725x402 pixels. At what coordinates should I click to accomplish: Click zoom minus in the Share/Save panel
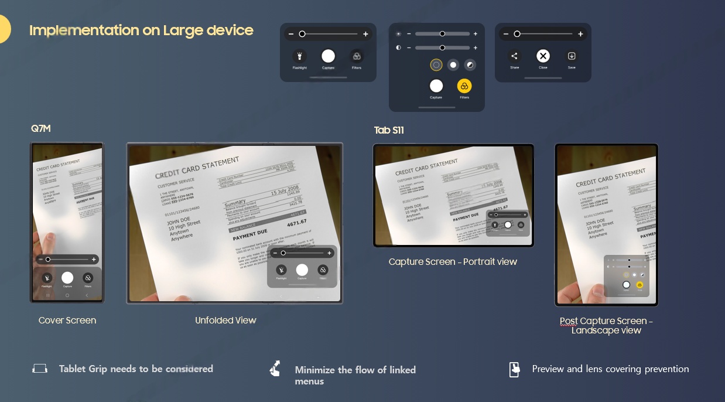point(506,34)
